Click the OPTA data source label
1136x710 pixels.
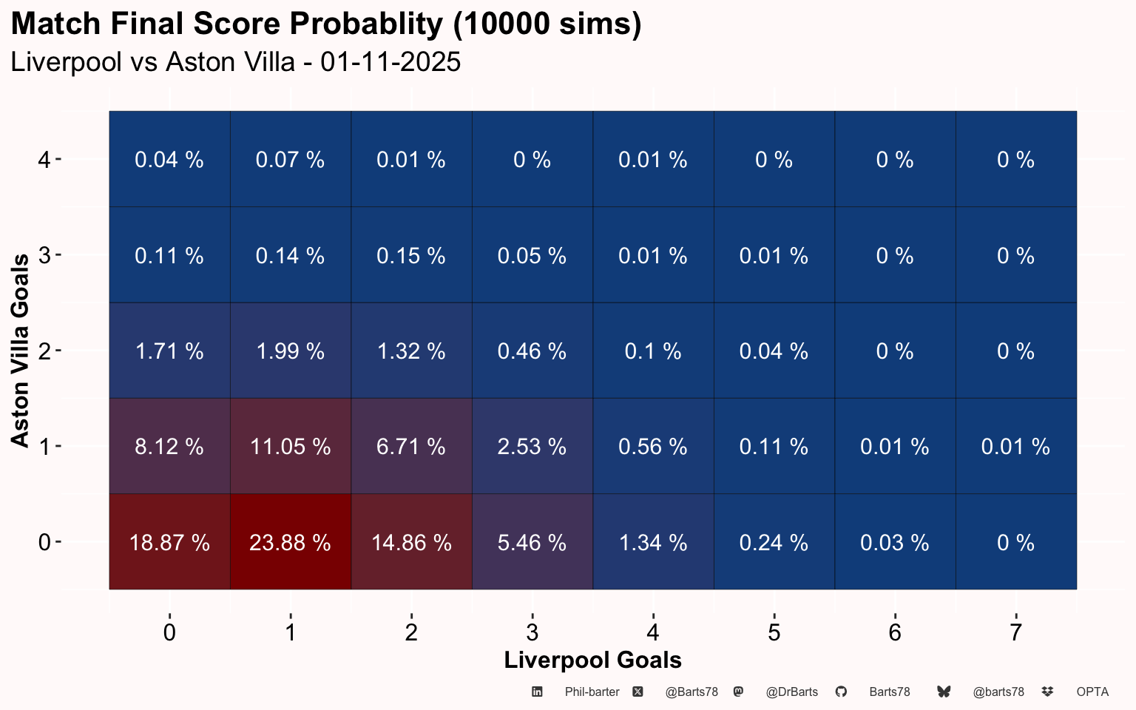pyautogui.click(x=1092, y=692)
